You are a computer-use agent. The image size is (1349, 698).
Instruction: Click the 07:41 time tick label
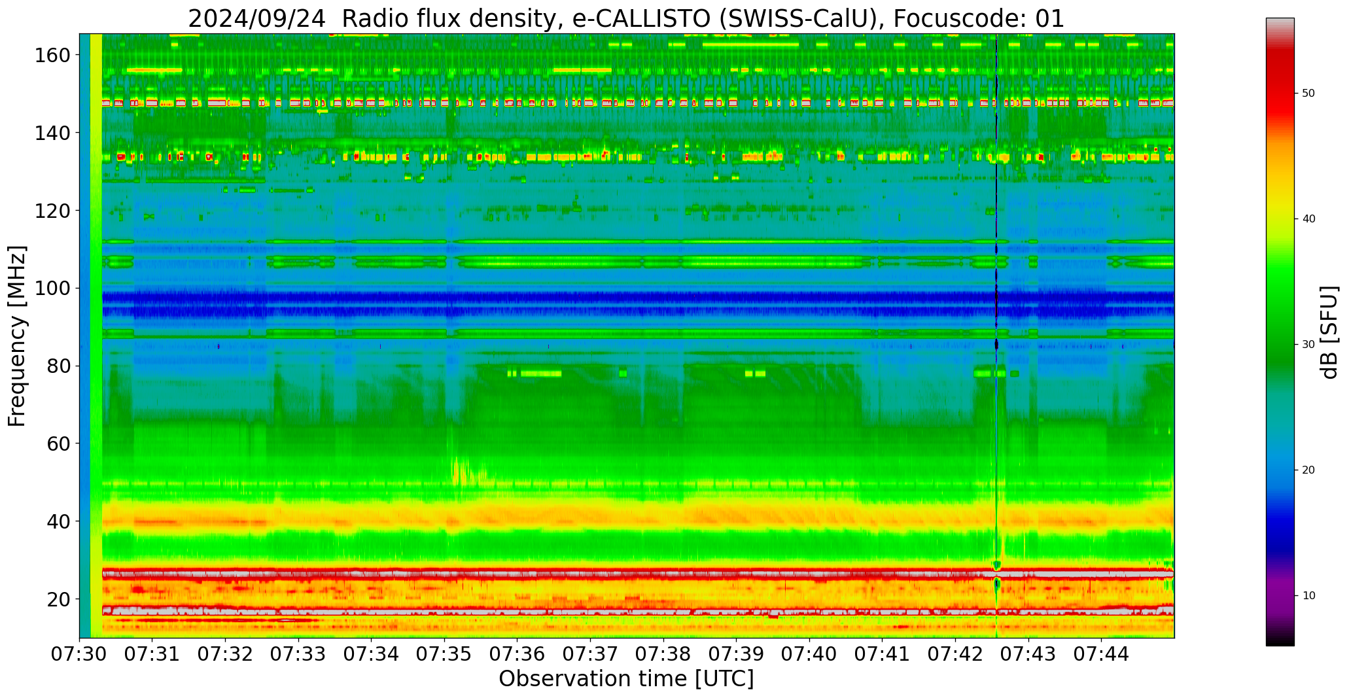pyautogui.click(x=883, y=653)
